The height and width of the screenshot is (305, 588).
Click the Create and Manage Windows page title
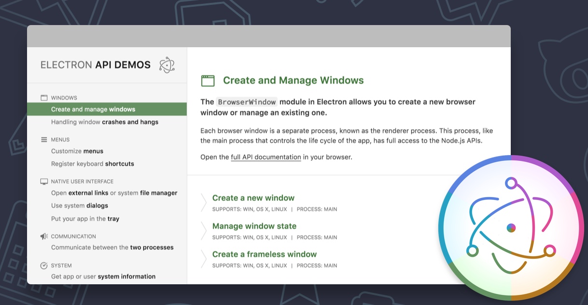(x=294, y=80)
